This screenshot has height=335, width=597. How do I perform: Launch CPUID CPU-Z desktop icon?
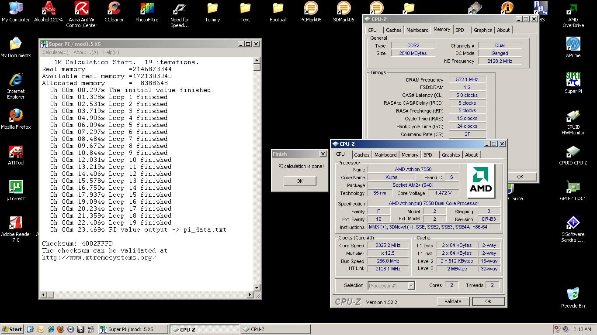point(573,154)
